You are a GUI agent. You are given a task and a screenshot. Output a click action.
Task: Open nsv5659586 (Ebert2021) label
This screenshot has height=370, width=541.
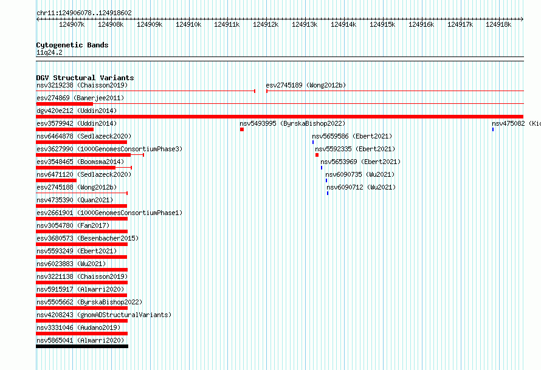(x=352, y=136)
